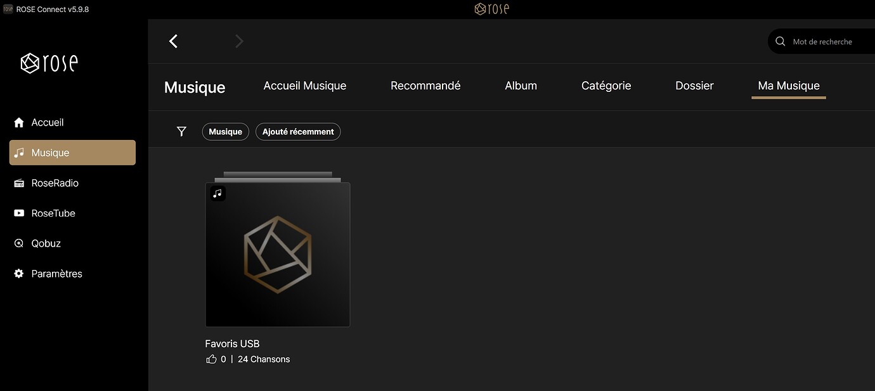Image resolution: width=875 pixels, height=391 pixels.
Task: Switch to the Album tab
Action: pyautogui.click(x=521, y=86)
